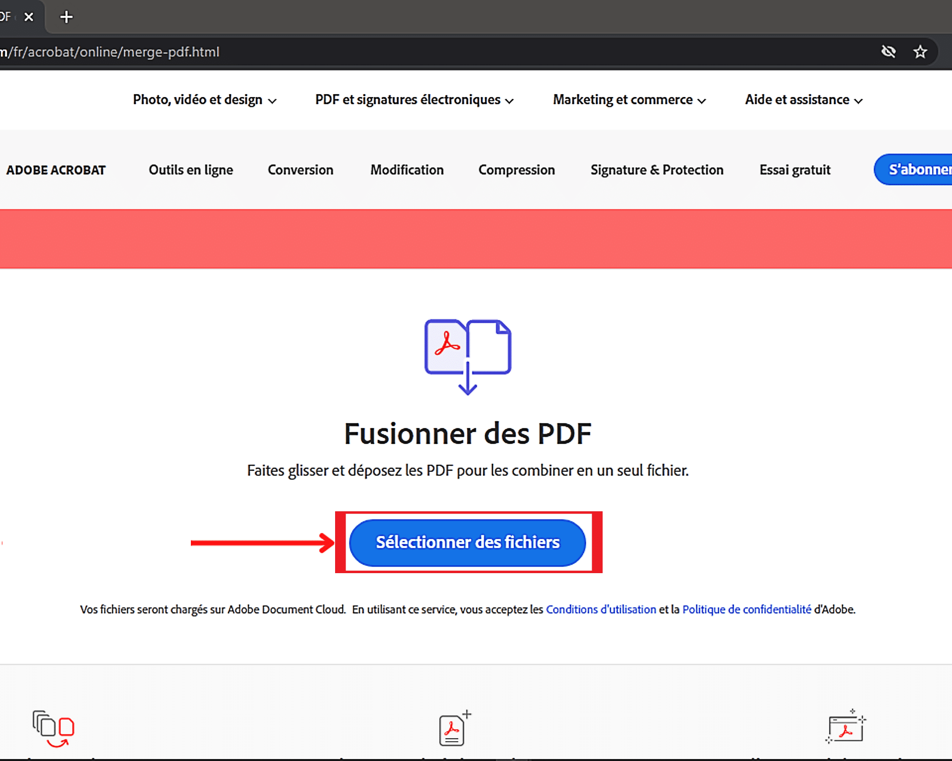Open Outils en ligne tab

tap(191, 170)
